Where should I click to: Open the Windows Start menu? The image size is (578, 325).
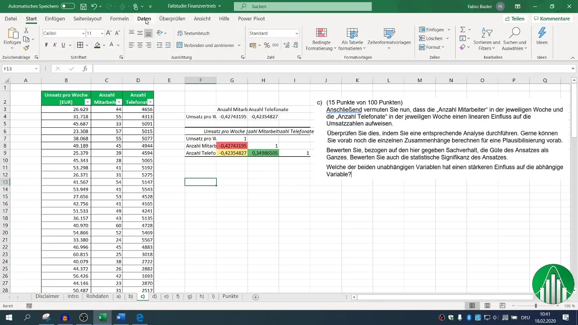pos(8,317)
